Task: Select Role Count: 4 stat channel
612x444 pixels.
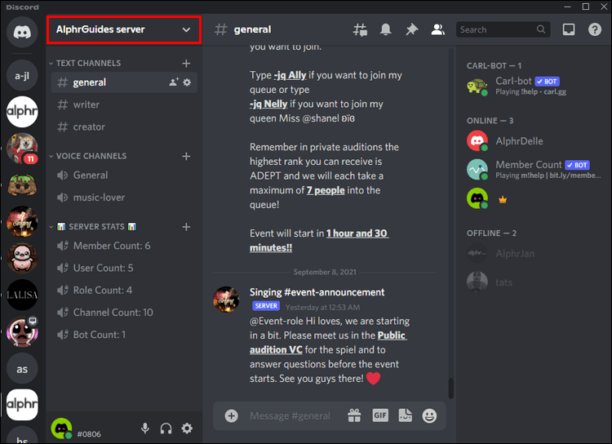Action: pyautogui.click(x=124, y=291)
